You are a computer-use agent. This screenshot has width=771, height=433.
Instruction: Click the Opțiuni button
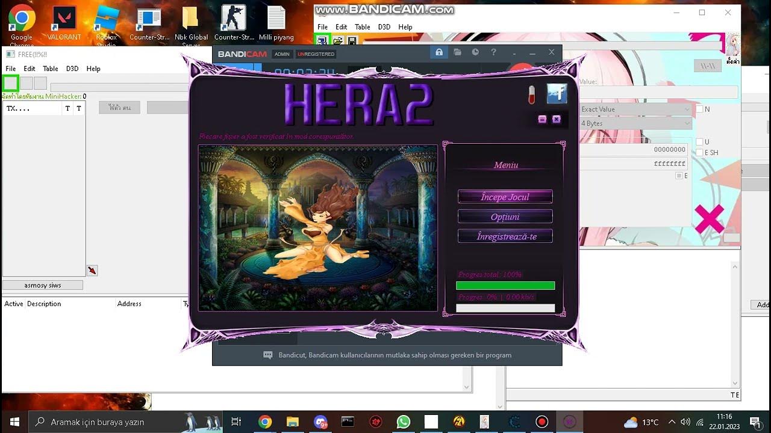[x=505, y=216]
